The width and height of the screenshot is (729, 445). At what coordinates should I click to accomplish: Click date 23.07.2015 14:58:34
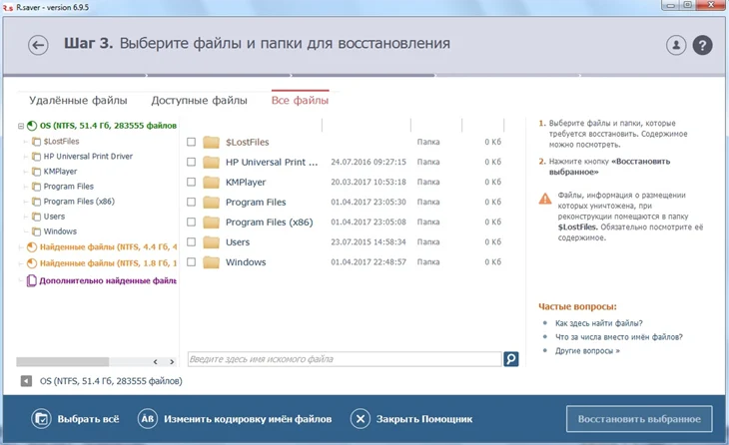pyautogui.click(x=368, y=241)
